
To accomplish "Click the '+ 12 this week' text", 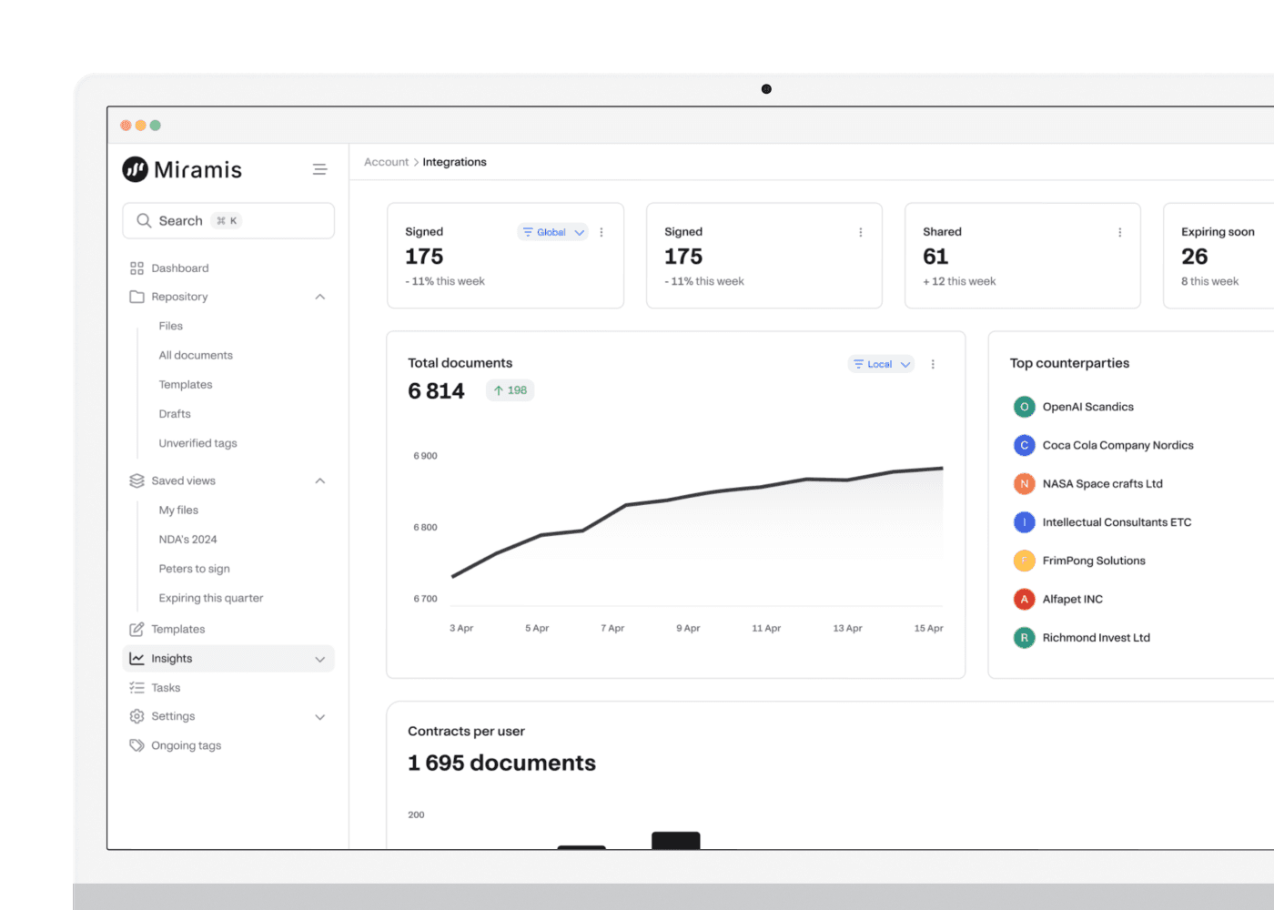I will [959, 281].
